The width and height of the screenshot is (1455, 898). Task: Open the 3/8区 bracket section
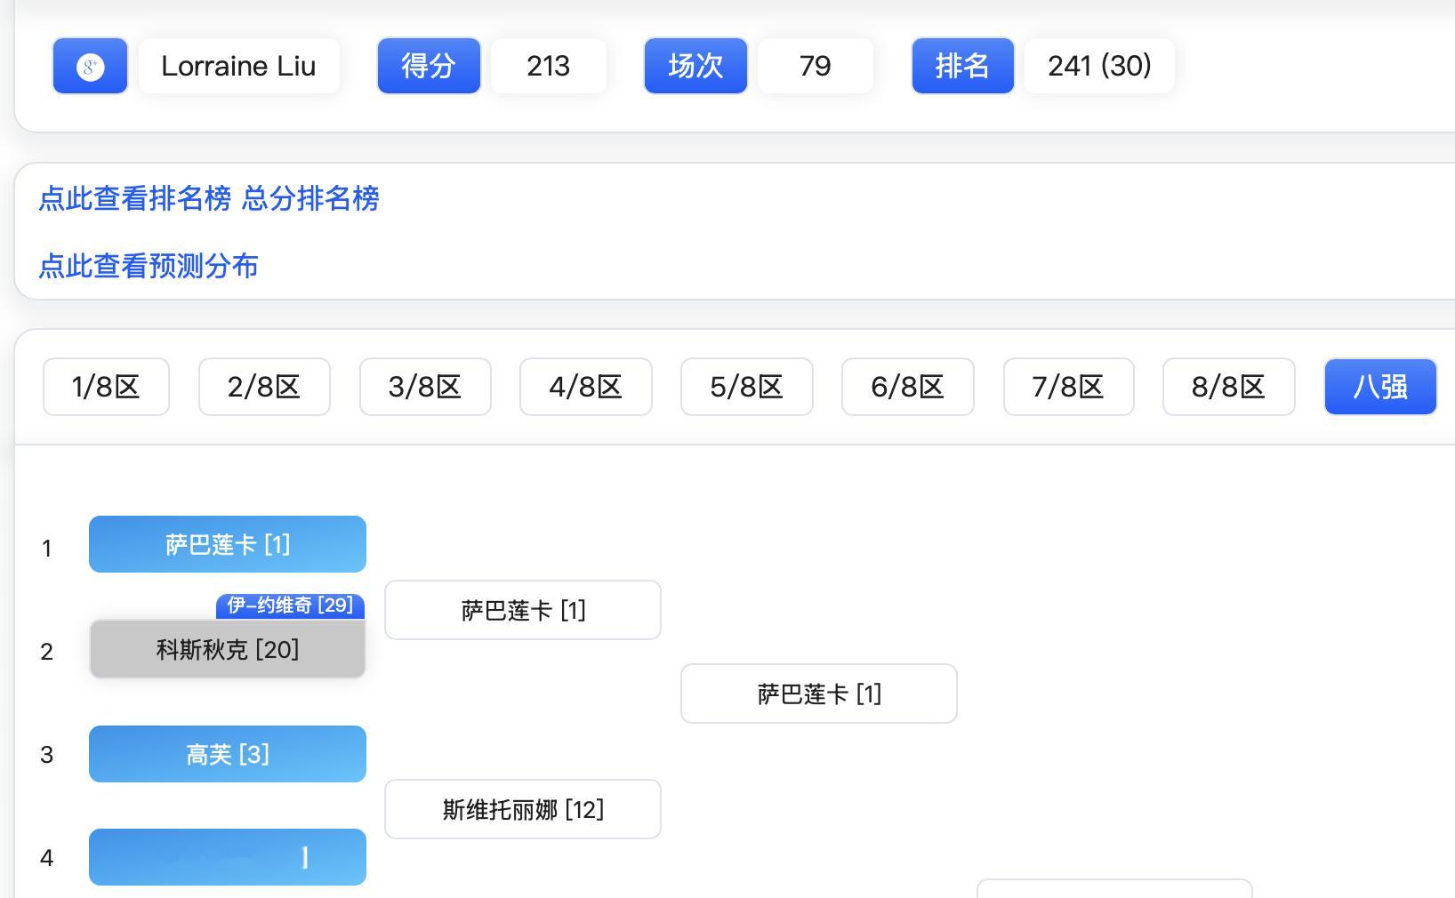tap(425, 387)
